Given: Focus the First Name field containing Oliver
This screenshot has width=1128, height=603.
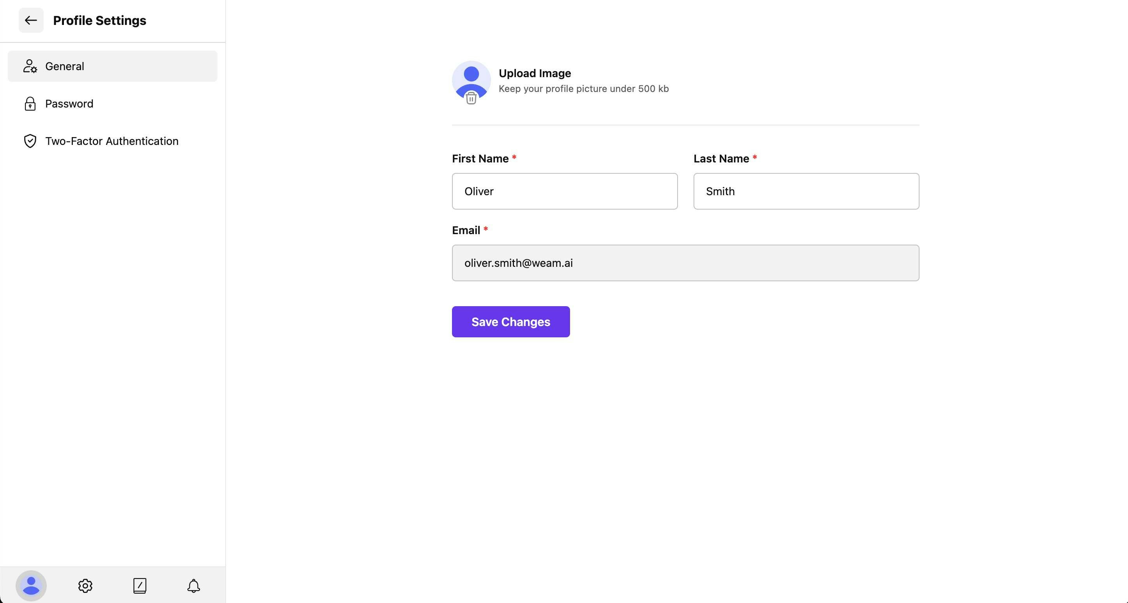Looking at the screenshot, I should (x=565, y=191).
